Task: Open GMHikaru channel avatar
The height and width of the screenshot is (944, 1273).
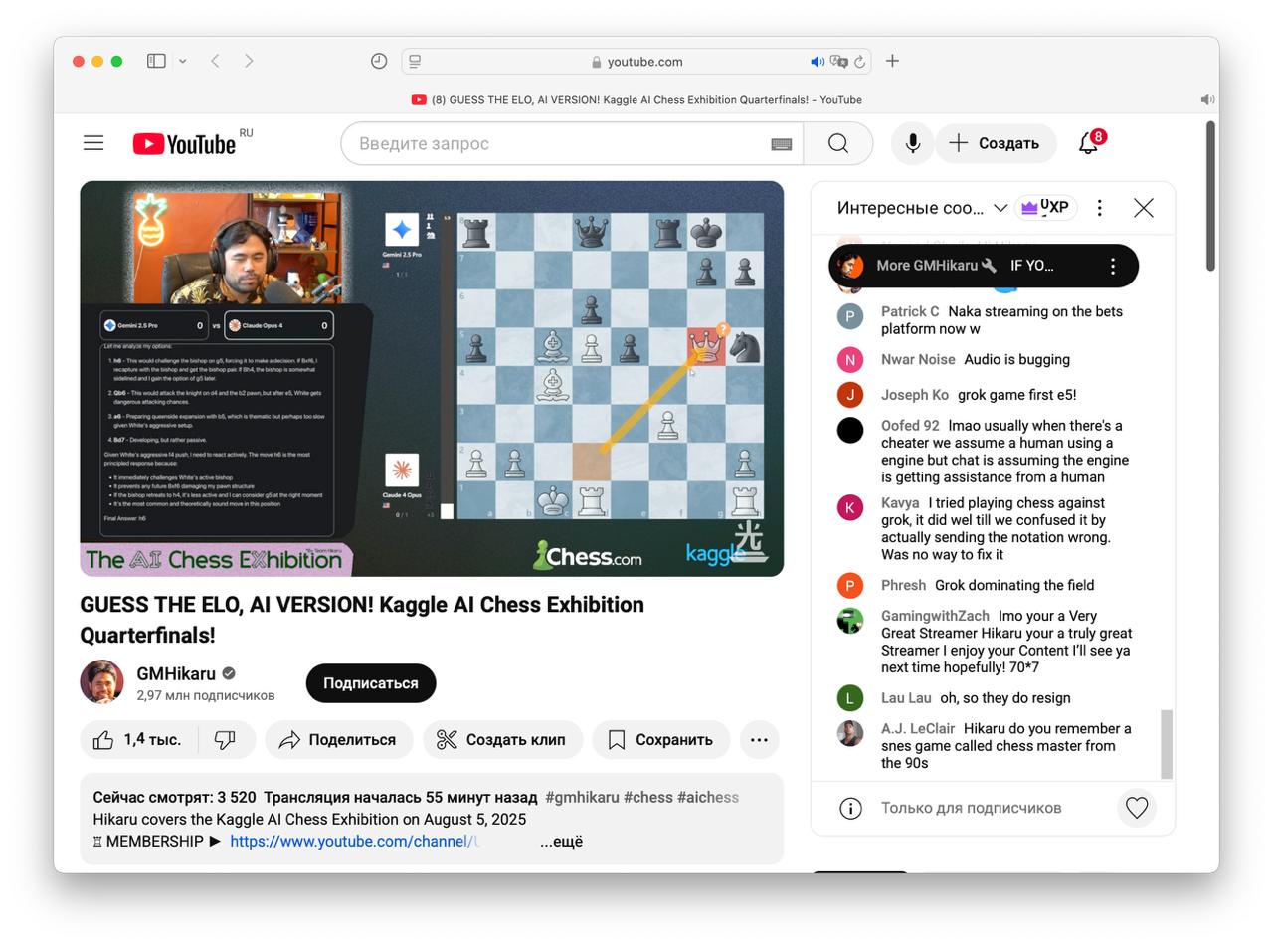Action: click(101, 682)
